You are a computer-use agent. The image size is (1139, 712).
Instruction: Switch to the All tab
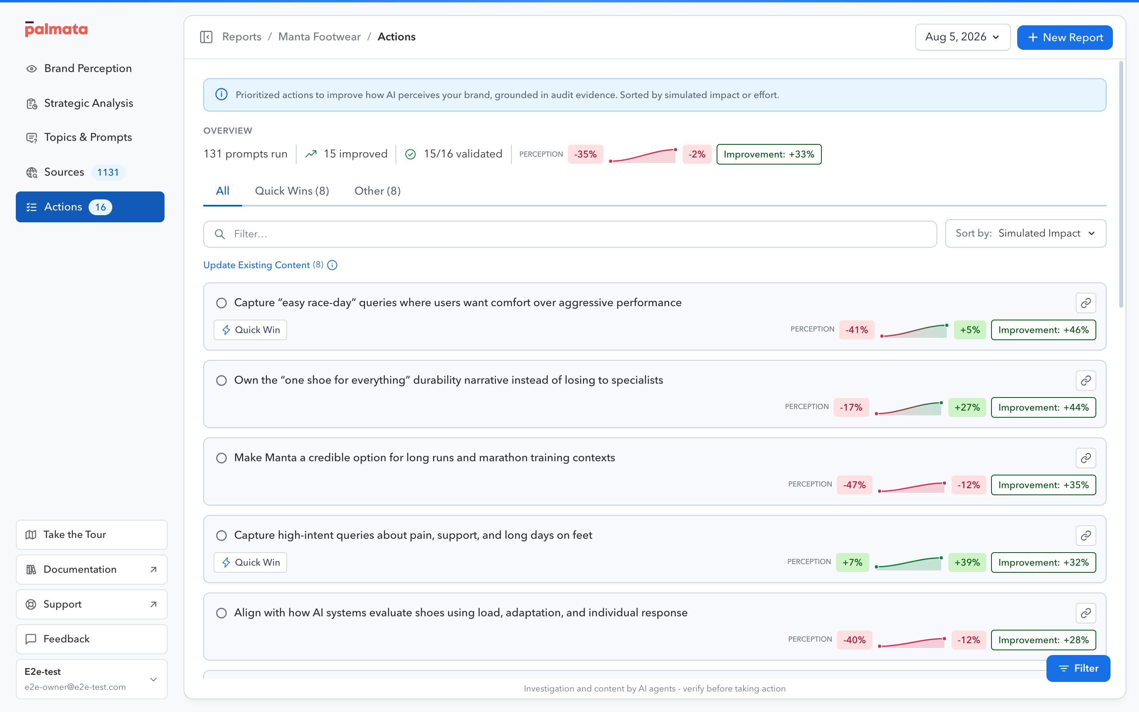tap(223, 191)
